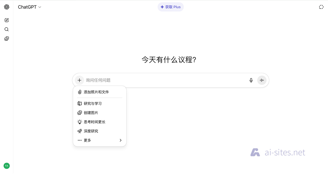
Task: Select 创建图片 menu entry
Action: click(91, 113)
